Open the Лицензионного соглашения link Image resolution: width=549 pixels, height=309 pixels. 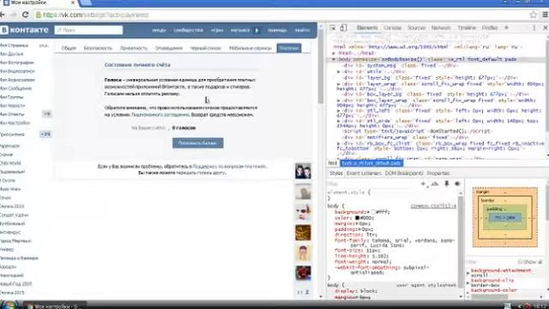click(x=160, y=115)
